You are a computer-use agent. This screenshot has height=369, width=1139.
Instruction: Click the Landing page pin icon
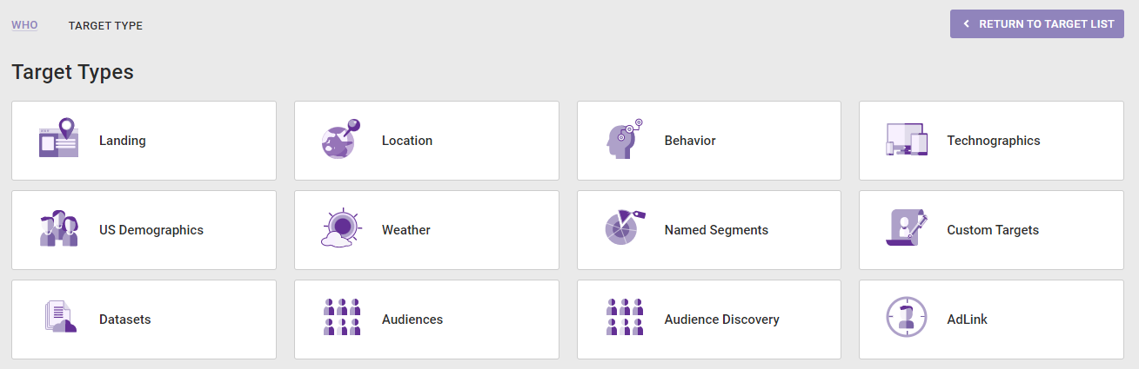click(x=58, y=138)
